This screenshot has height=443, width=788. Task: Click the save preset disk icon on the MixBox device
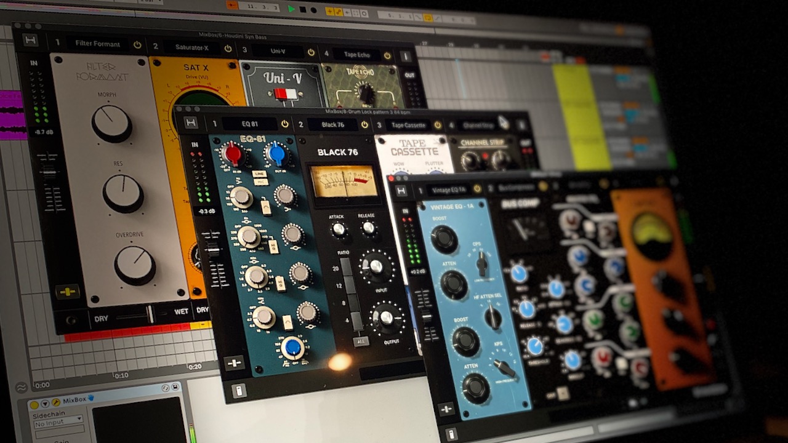point(175,386)
